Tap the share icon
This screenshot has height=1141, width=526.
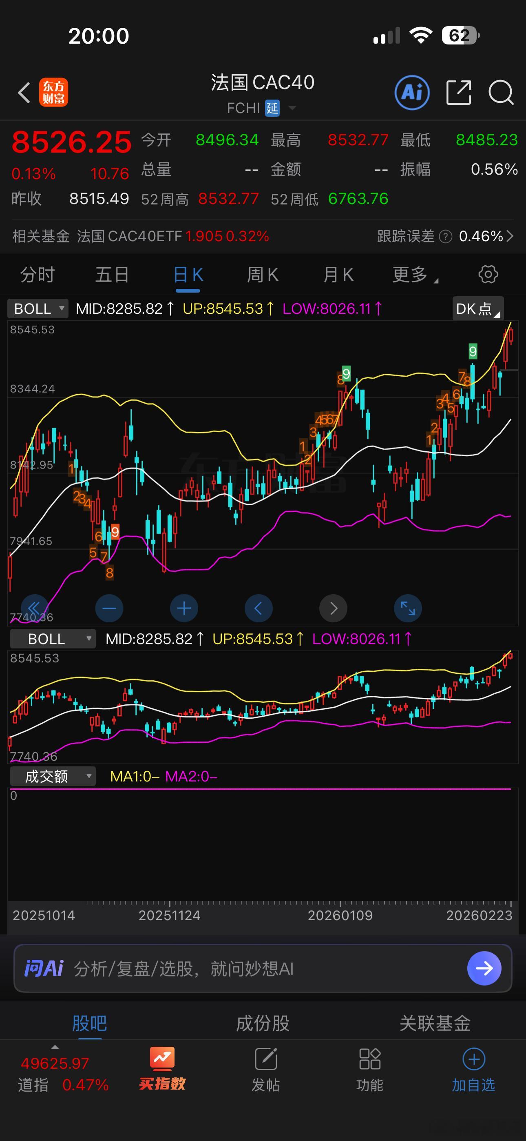pos(458,93)
